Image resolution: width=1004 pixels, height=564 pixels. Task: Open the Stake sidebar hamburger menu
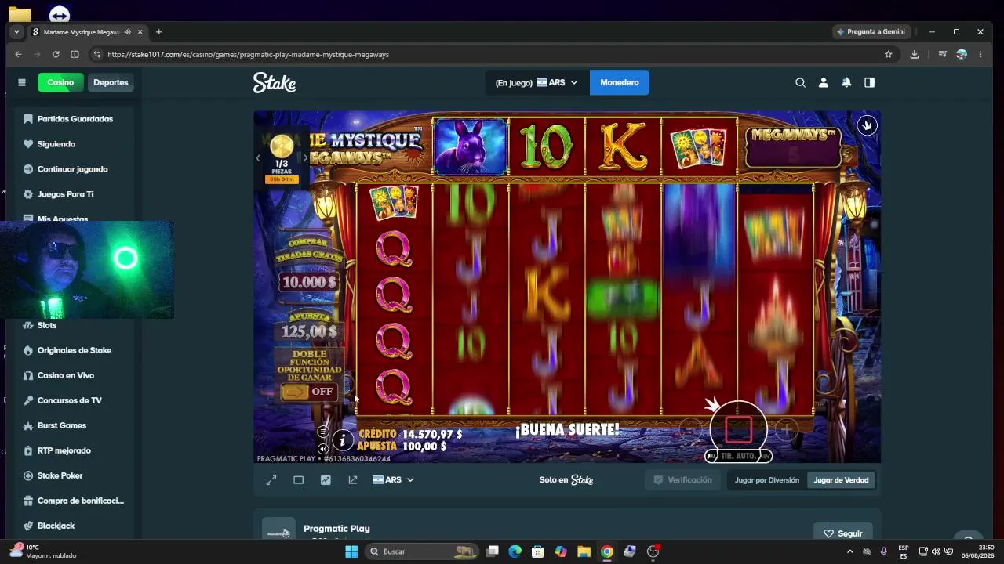pyautogui.click(x=22, y=82)
